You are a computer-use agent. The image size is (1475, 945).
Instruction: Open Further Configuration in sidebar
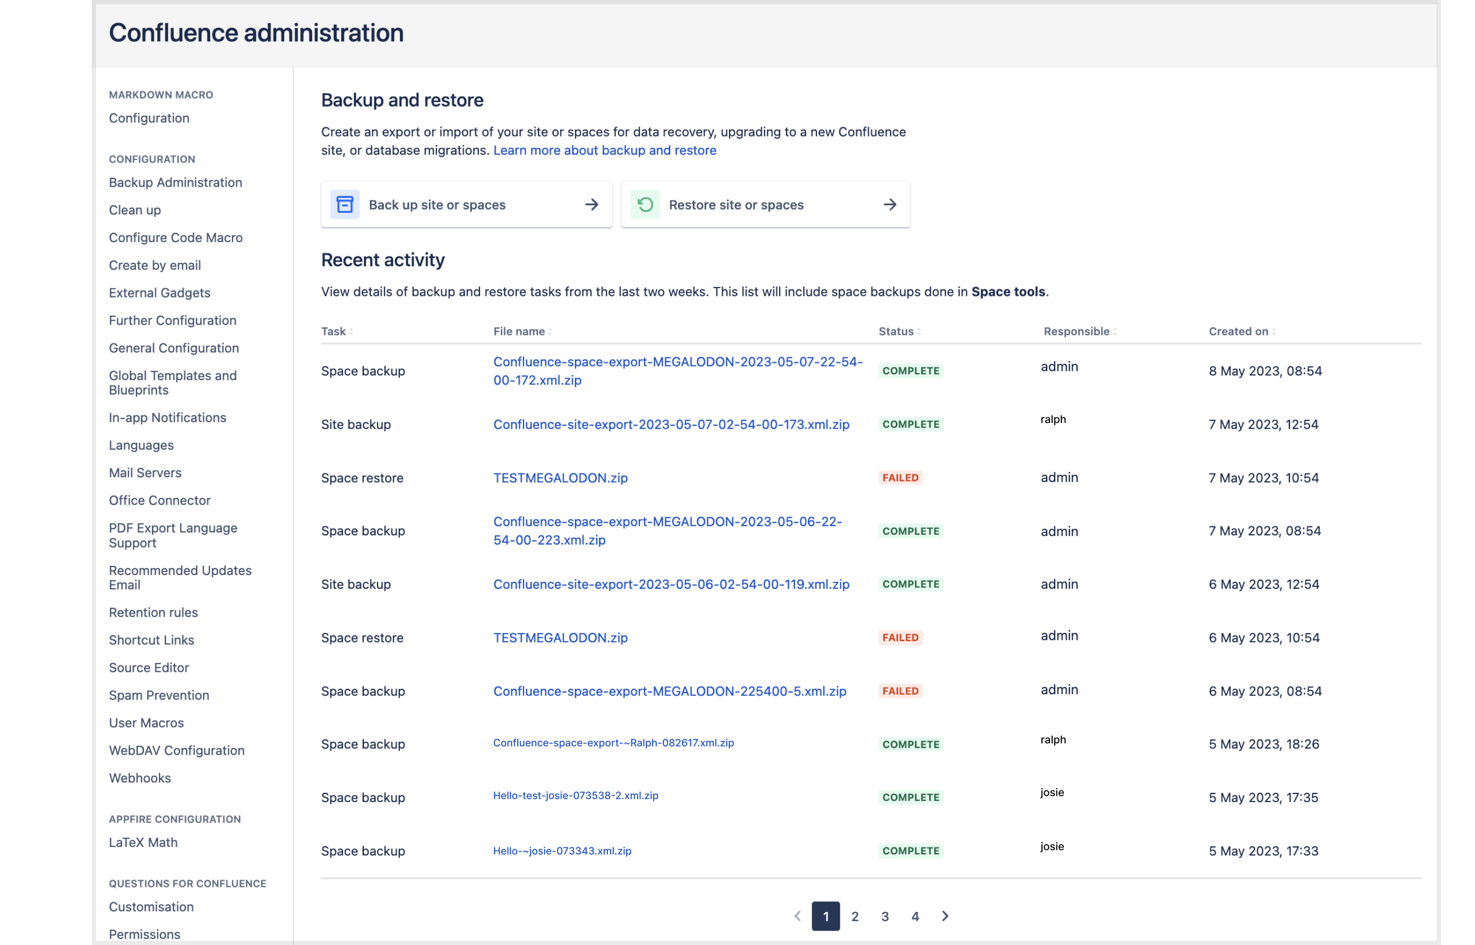coord(172,321)
